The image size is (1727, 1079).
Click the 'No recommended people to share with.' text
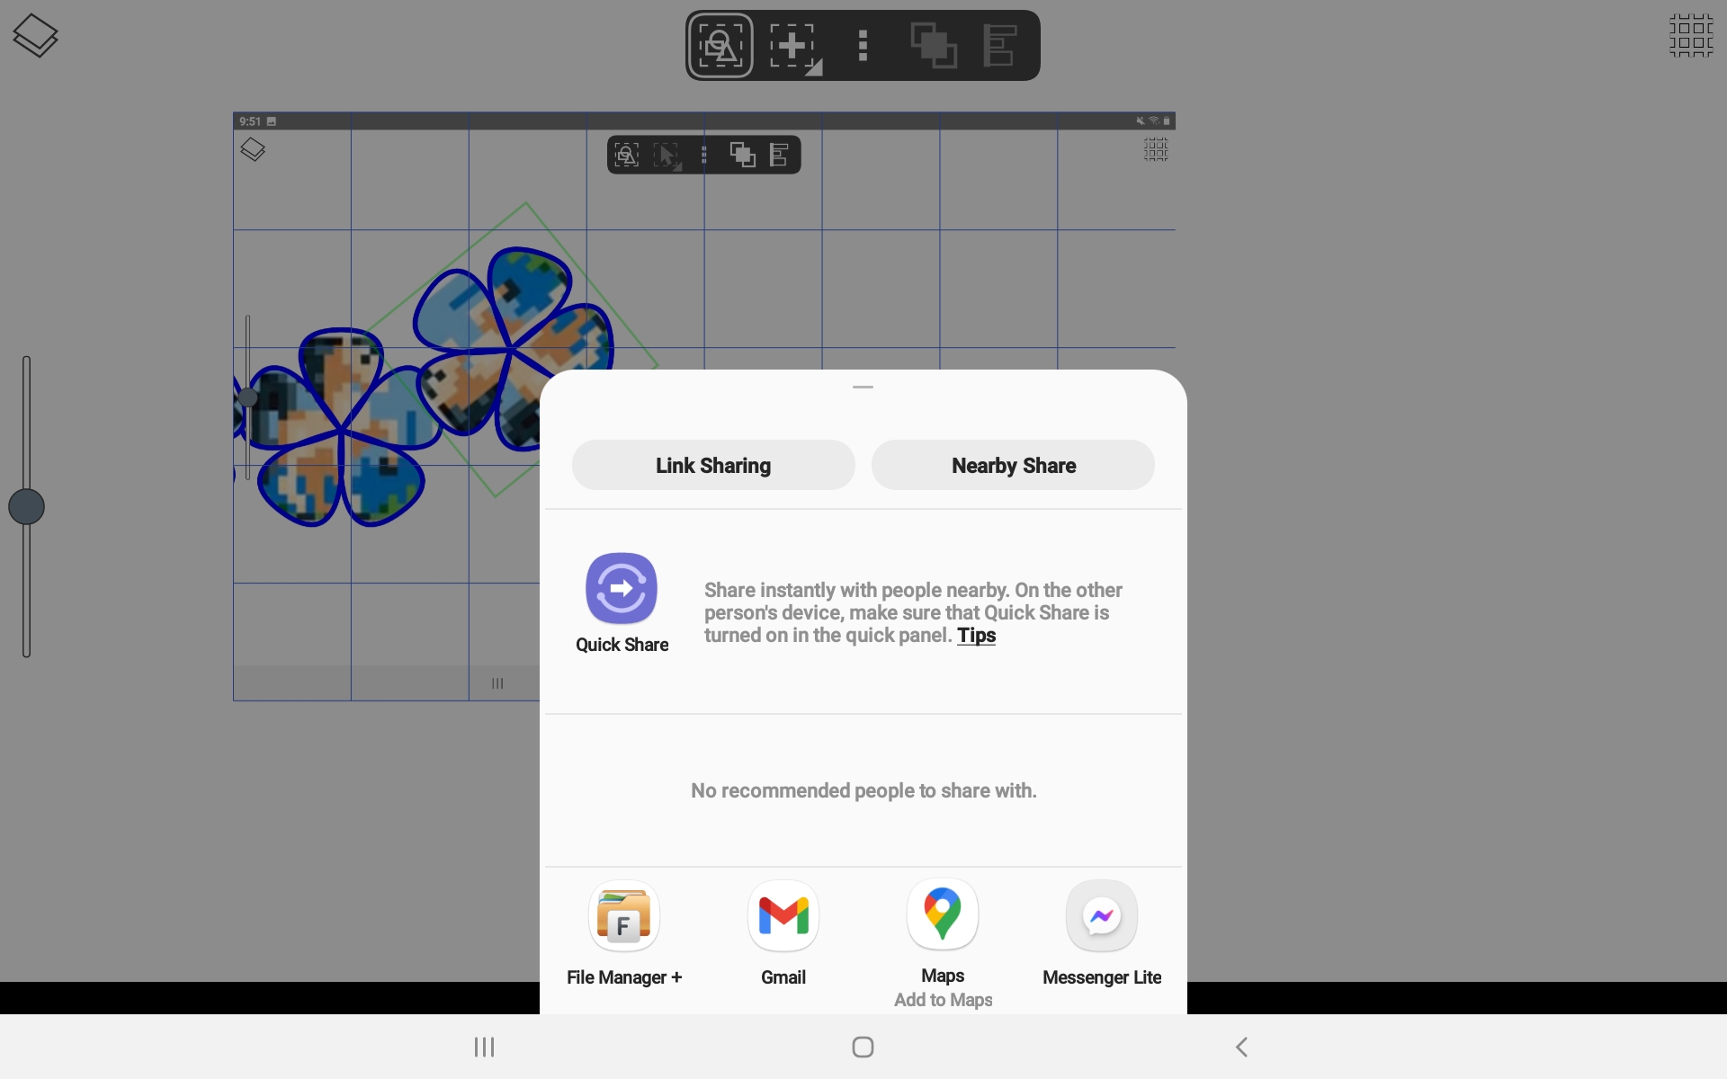click(x=863, y=790)
